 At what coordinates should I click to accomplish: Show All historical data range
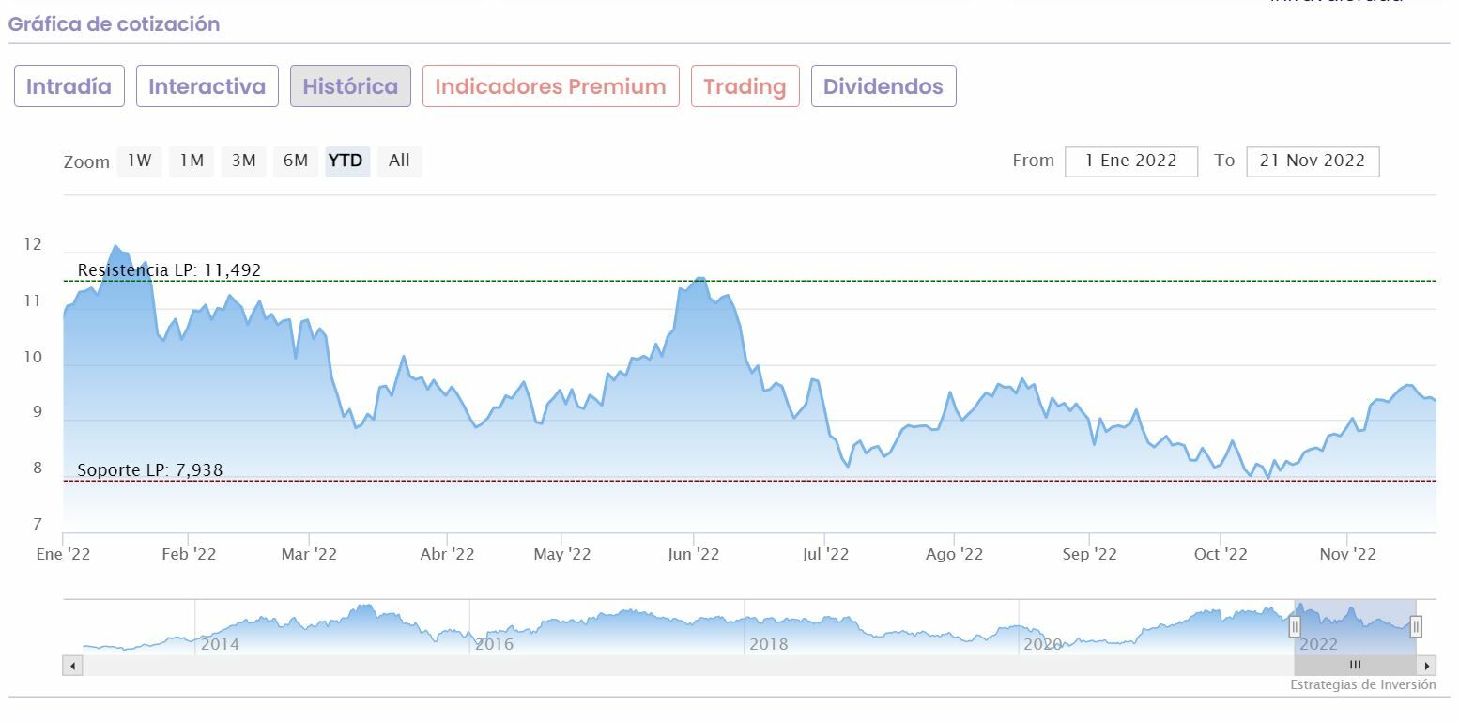click(399, 161)
